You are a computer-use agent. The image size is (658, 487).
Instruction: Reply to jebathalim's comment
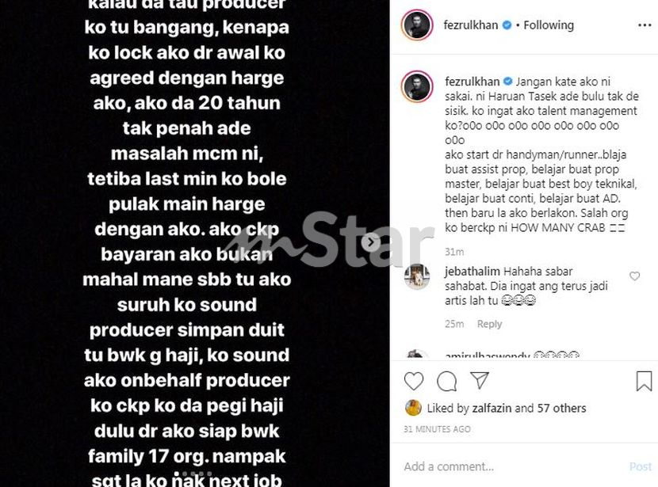pos(489,324)
